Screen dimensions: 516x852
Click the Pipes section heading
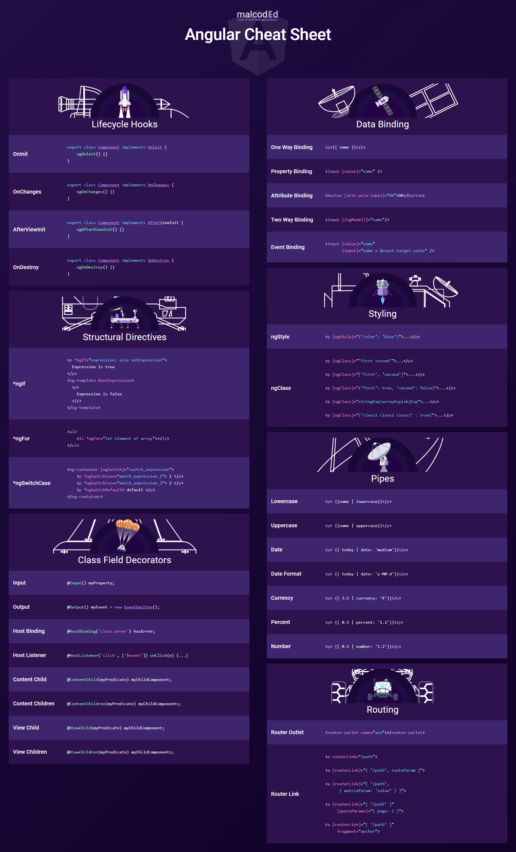pyautogui.click(x=383, y=479)
